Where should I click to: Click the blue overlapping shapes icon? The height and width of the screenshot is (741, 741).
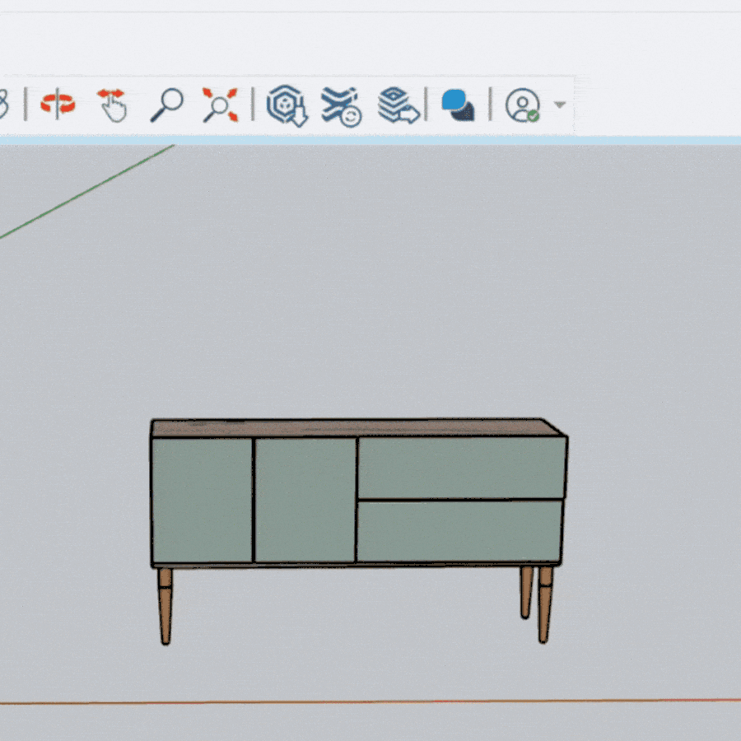click(x=458, y=106)
